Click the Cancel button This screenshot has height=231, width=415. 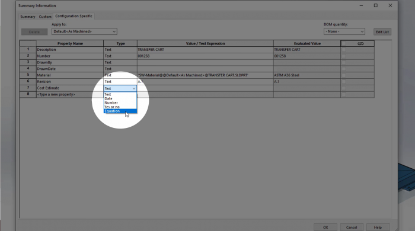click(x=352, y=227)
